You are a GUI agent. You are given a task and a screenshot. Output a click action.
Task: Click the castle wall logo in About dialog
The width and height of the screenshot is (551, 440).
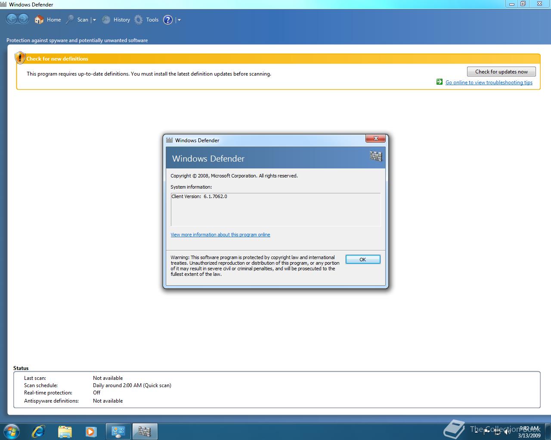tap(376, 156)
